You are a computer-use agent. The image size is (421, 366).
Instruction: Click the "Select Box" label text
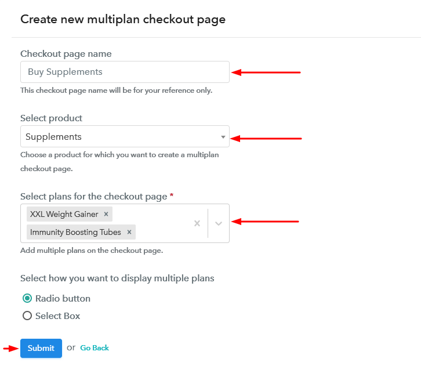pos(57,316)
